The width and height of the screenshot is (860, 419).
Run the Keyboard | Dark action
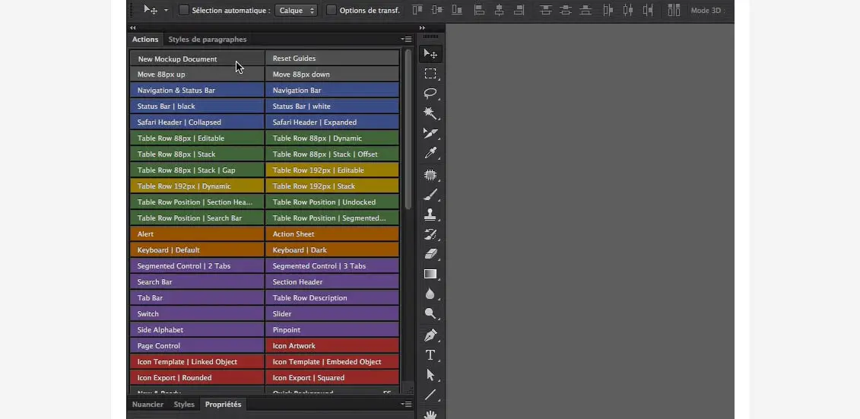coord(332,249)
